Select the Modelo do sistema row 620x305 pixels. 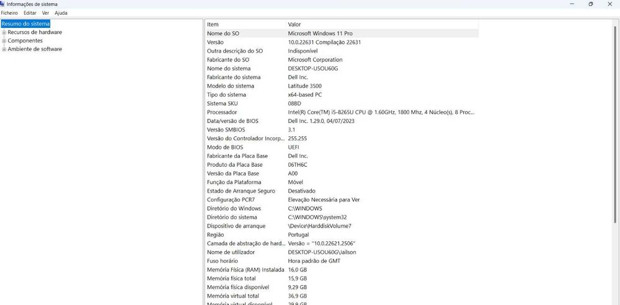(342, 86)
